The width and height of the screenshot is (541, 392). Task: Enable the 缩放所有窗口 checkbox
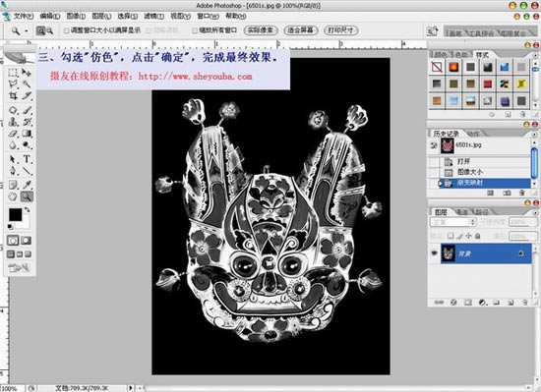pyautogui.click(x=195, y=30)
